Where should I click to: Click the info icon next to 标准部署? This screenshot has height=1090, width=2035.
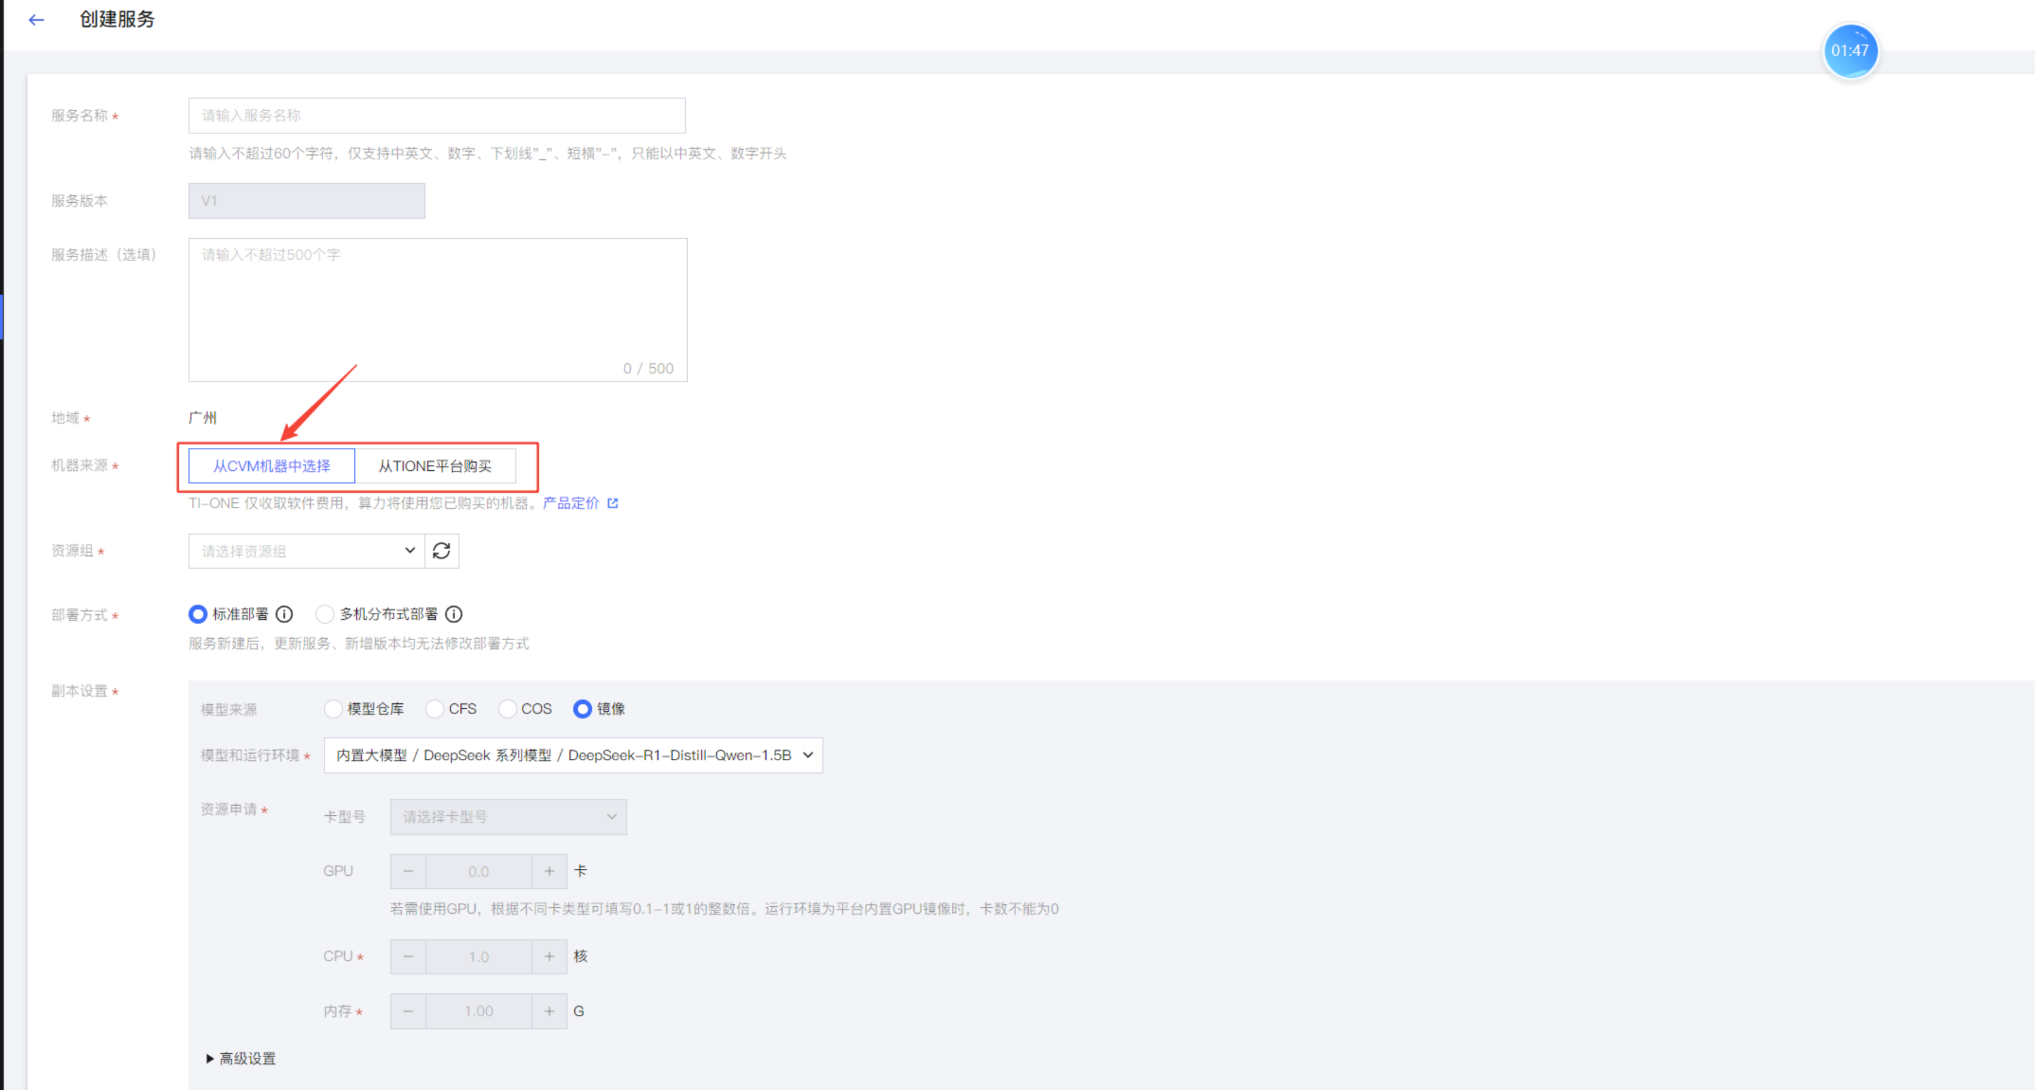284,614
